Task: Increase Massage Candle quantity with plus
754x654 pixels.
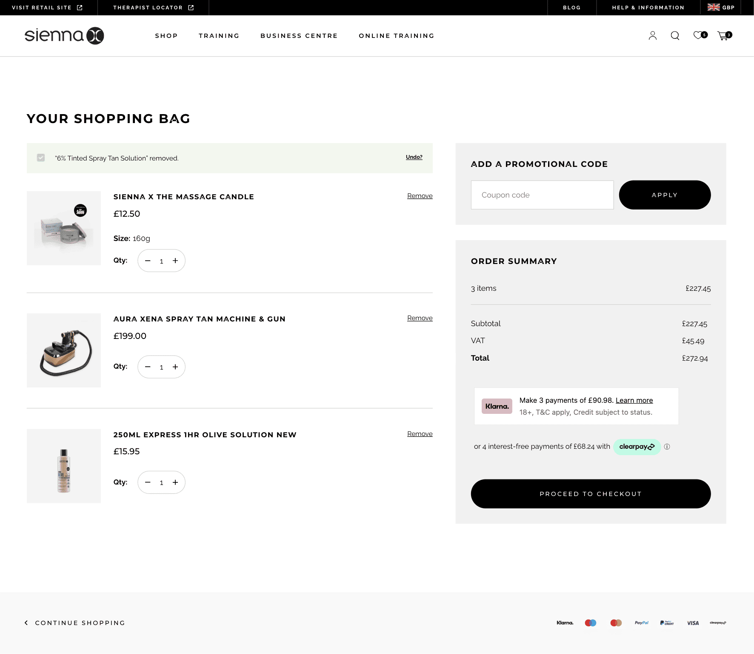Action: pyautogui.click(x=175, y=261)
